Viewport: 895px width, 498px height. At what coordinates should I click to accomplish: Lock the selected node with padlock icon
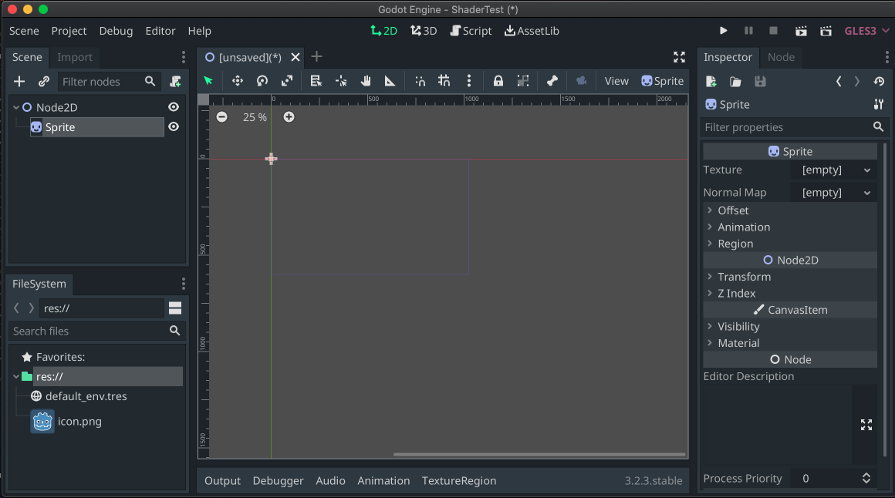[498, 80]
